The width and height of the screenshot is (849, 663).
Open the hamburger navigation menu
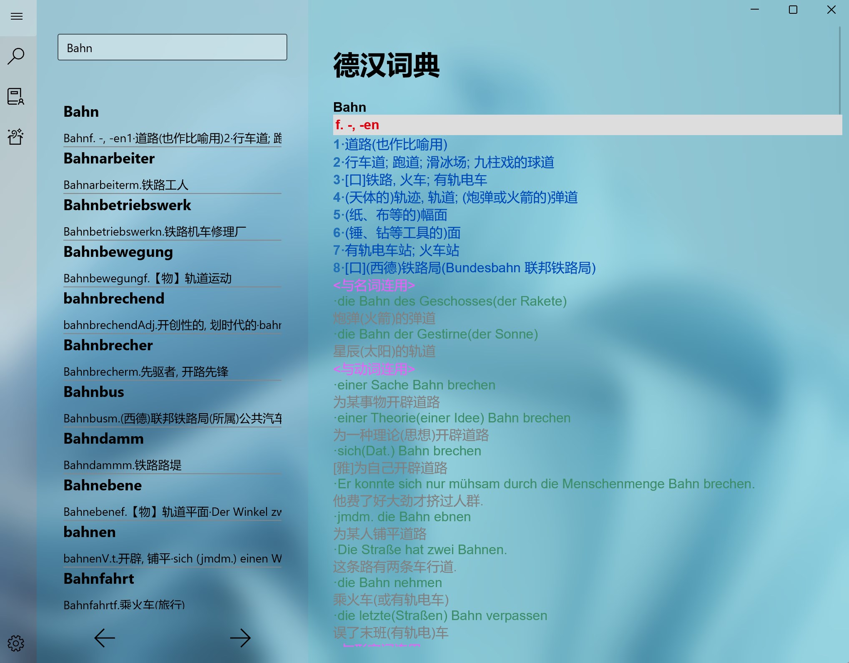17,17
